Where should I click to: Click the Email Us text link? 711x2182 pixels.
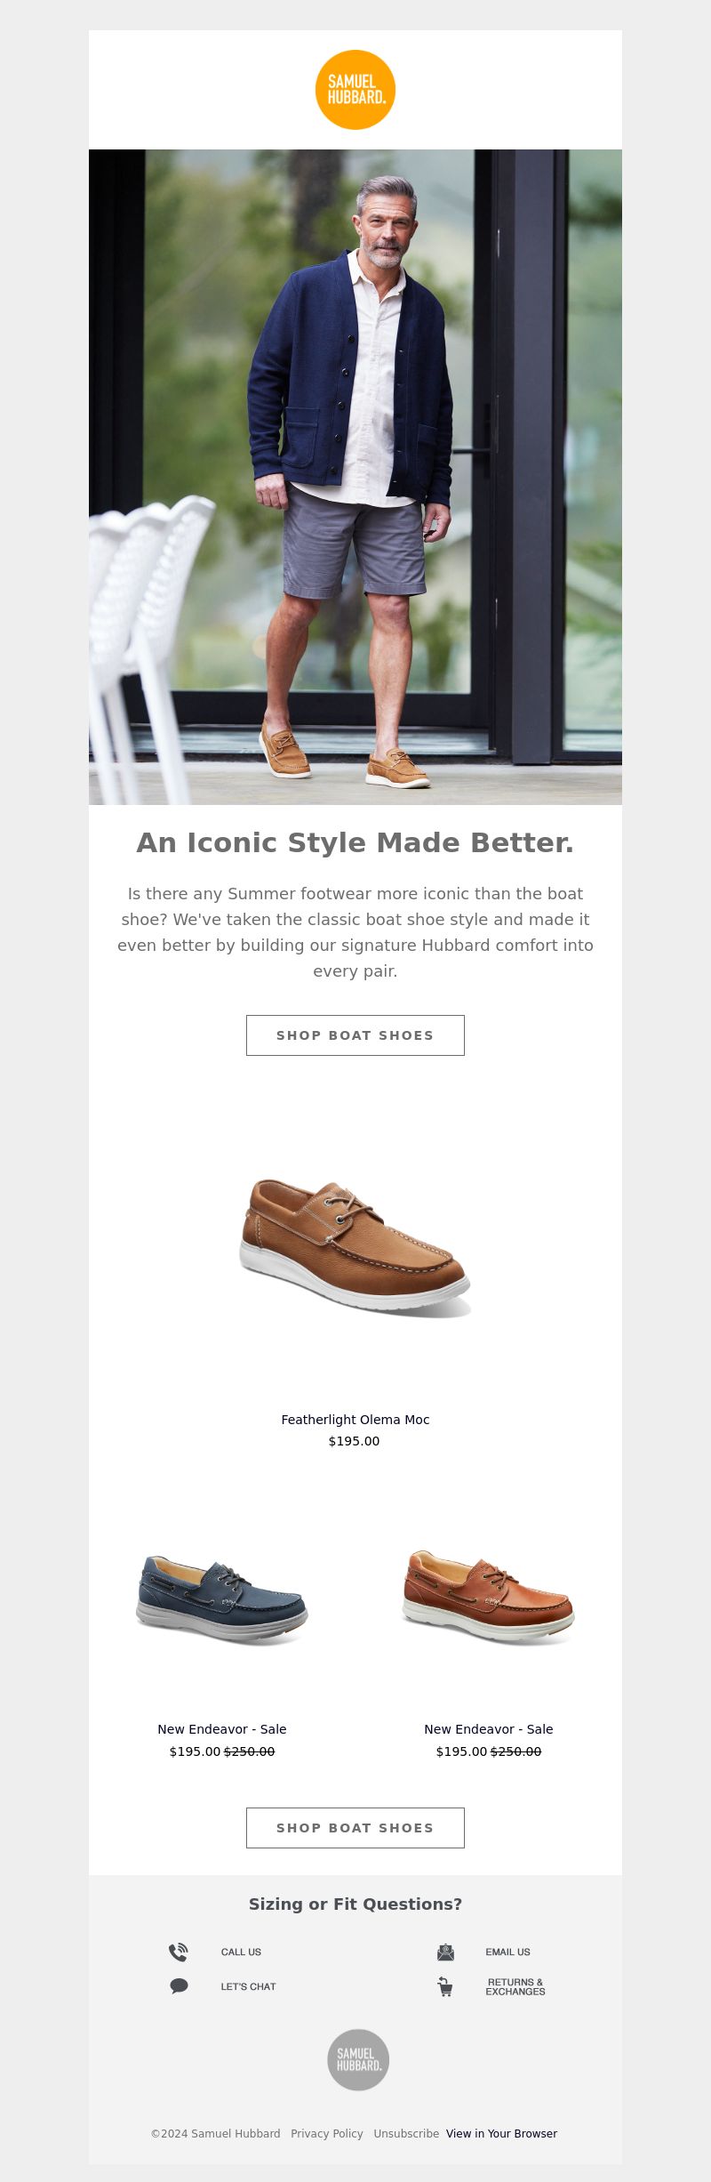(507, 1952)
